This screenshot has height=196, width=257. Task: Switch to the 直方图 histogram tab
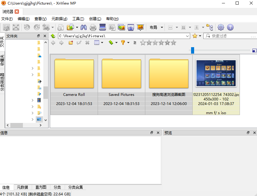(x=41, y=187)
